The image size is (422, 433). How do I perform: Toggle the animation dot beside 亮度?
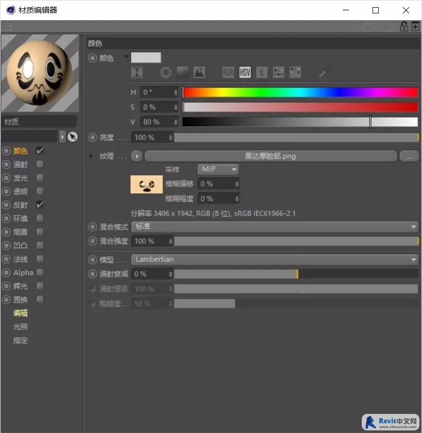[92, 137]
